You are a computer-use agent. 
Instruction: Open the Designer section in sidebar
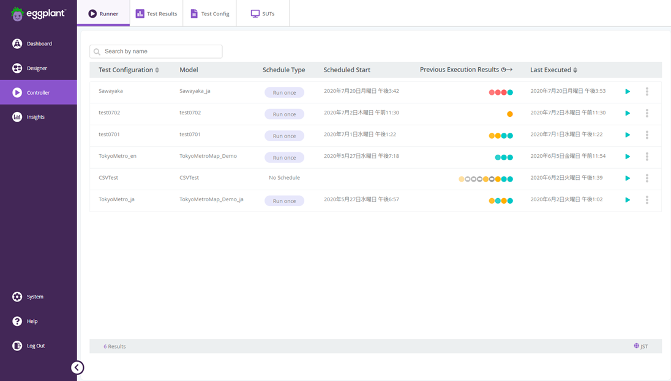coord(37,68)
